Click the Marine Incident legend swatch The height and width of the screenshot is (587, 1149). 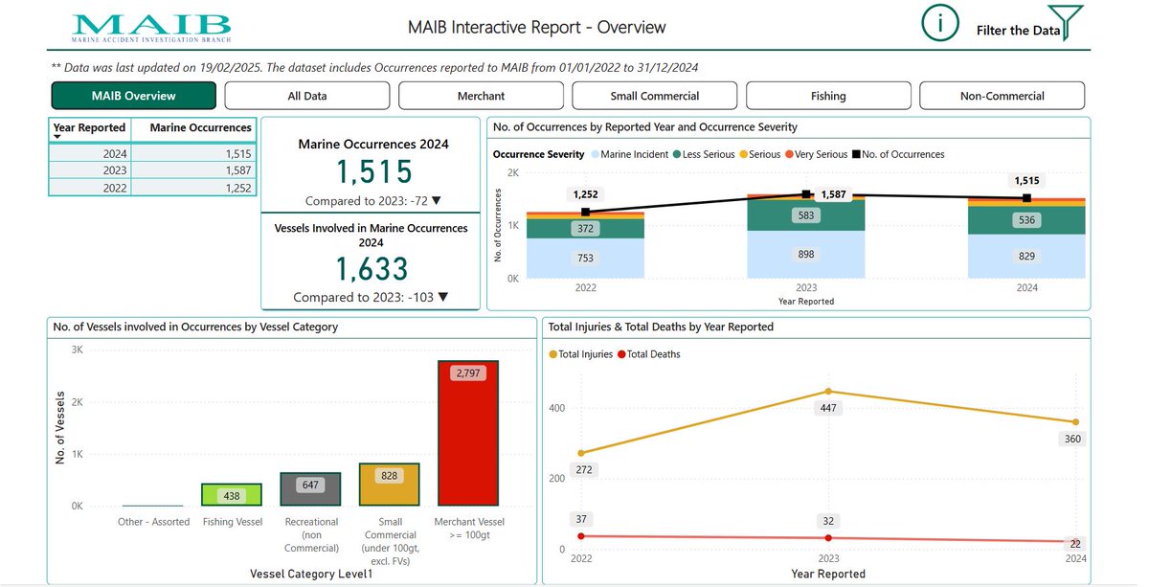tap(595, 154)
